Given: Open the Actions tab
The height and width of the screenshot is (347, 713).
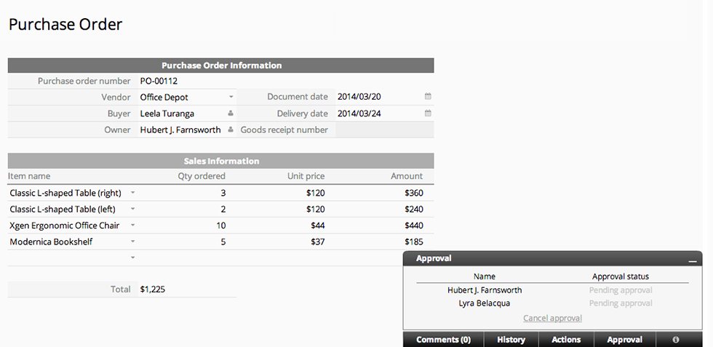Looking at the screenshot, I should (566, 340).
